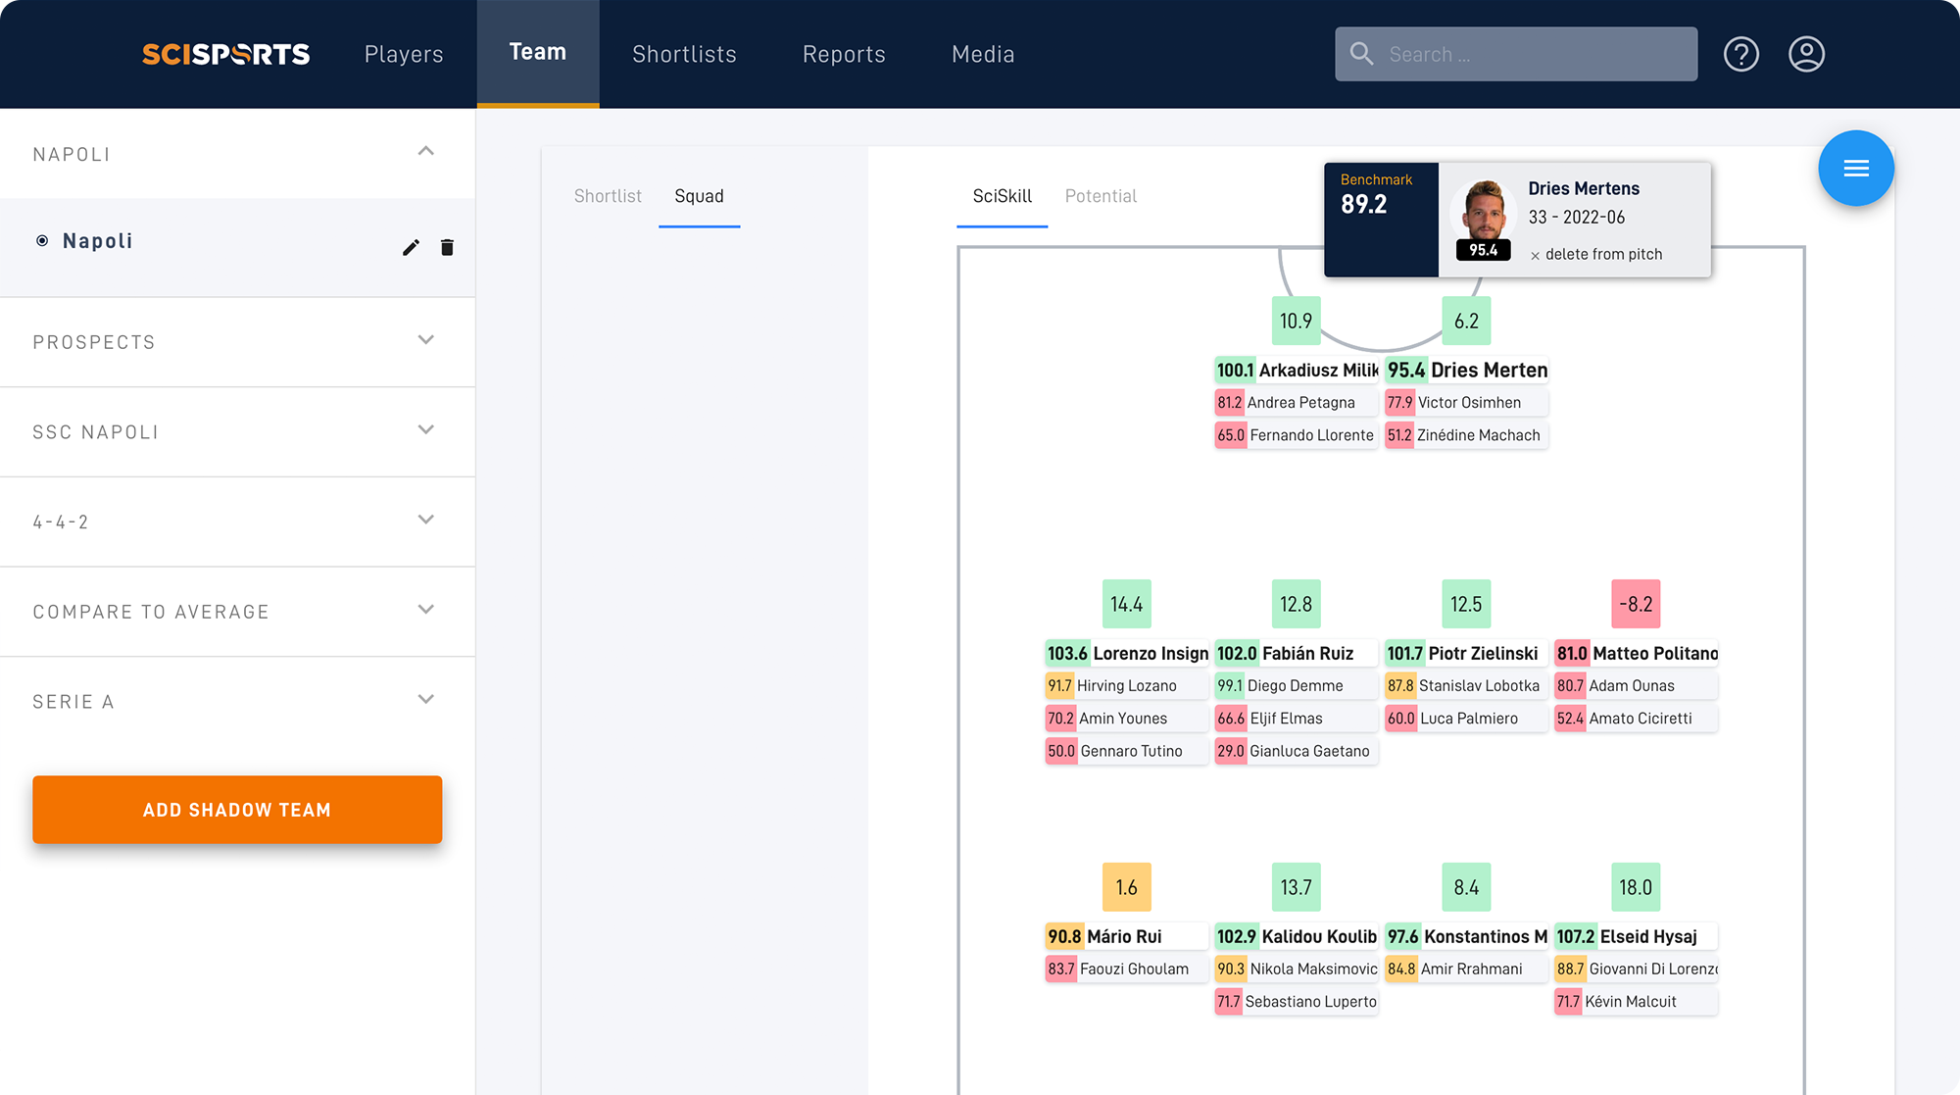The height and width of the screenshot is (1095, 1960).
Task: Select the Team menu tab
Action: (x=538, y=52)
